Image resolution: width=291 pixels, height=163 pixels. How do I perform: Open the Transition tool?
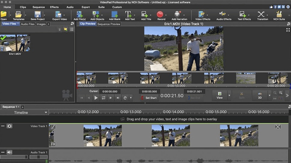(x=261, y=14)
